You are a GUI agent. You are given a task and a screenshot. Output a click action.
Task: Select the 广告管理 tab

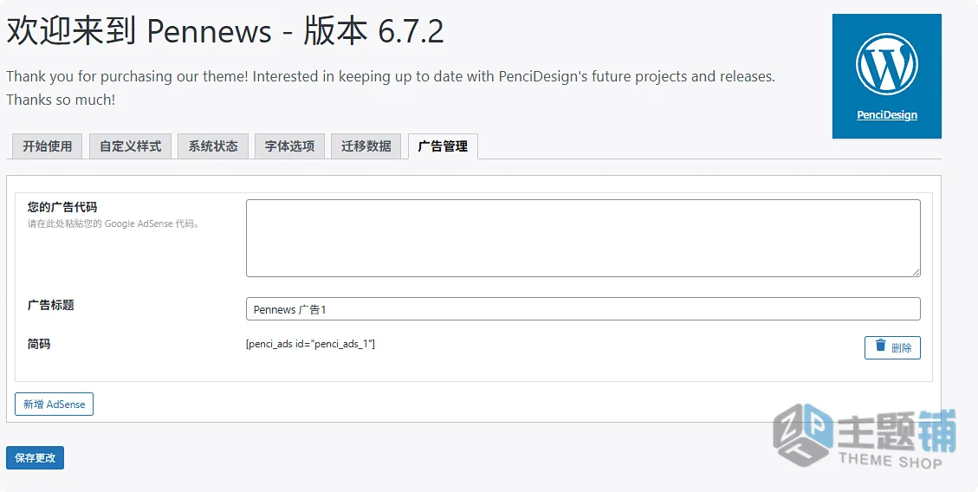click(x=443, y=146)
